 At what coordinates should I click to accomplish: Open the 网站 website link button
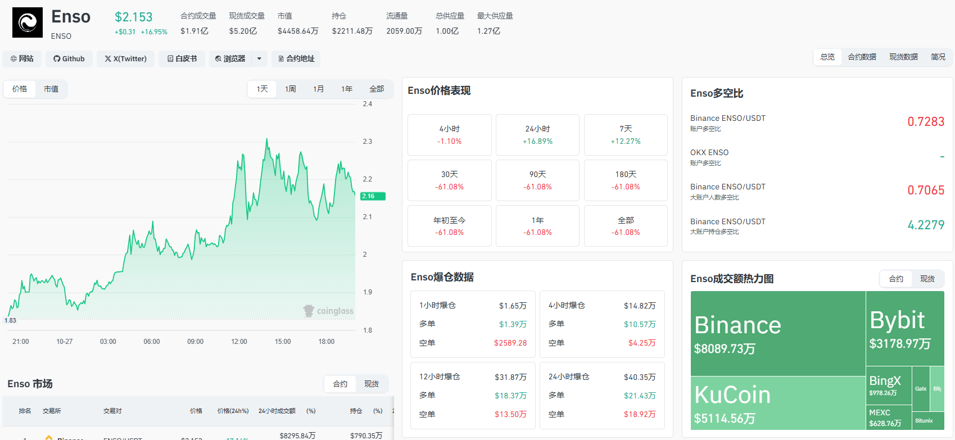click(x=22, y=58)
